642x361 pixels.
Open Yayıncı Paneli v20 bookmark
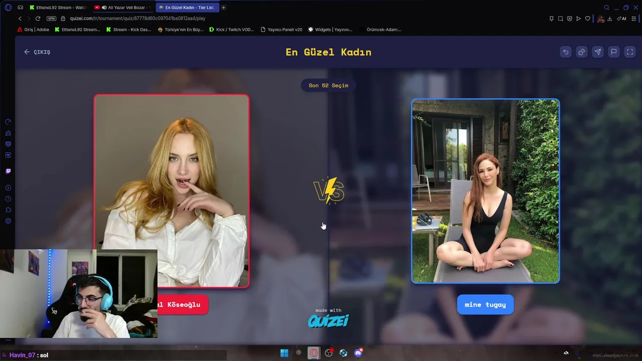pos(281,30)
